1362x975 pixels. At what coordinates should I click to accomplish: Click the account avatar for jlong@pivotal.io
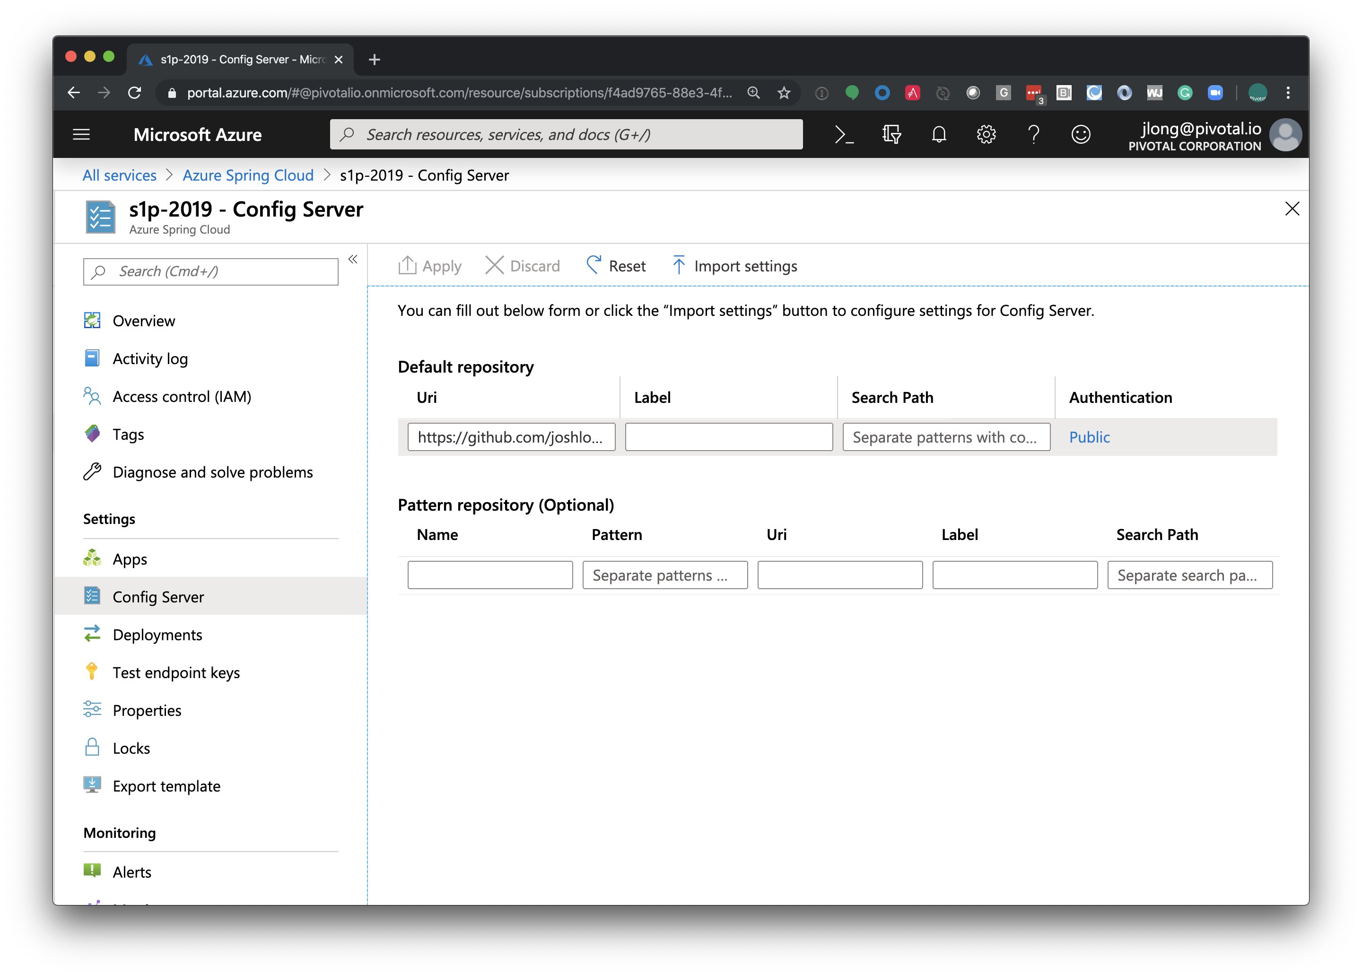1285,134
